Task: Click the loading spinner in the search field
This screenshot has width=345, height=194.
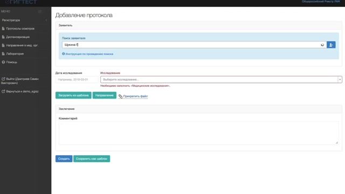Action: 322,45
